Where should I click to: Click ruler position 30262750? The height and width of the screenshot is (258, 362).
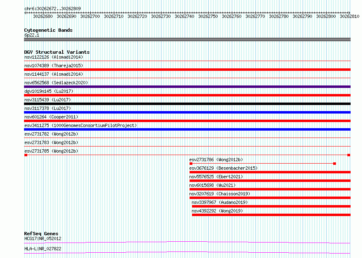pos(208,16)
